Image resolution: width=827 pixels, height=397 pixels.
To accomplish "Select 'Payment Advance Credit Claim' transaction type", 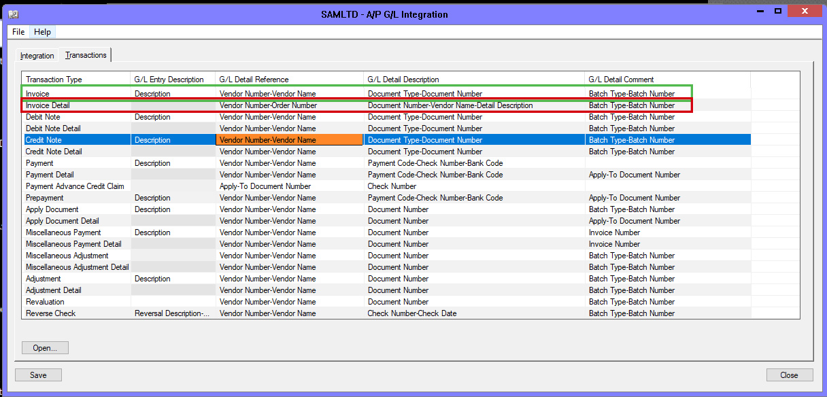I will click(x=76, y=186).
